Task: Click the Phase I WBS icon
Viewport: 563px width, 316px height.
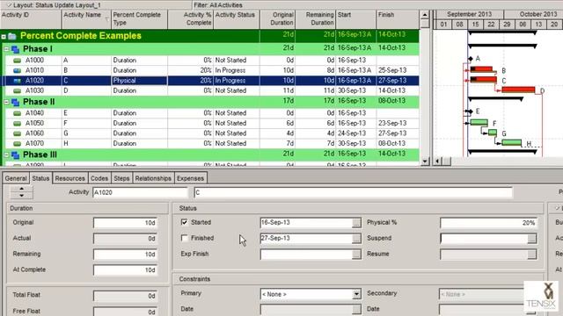Action: [15, 49]
